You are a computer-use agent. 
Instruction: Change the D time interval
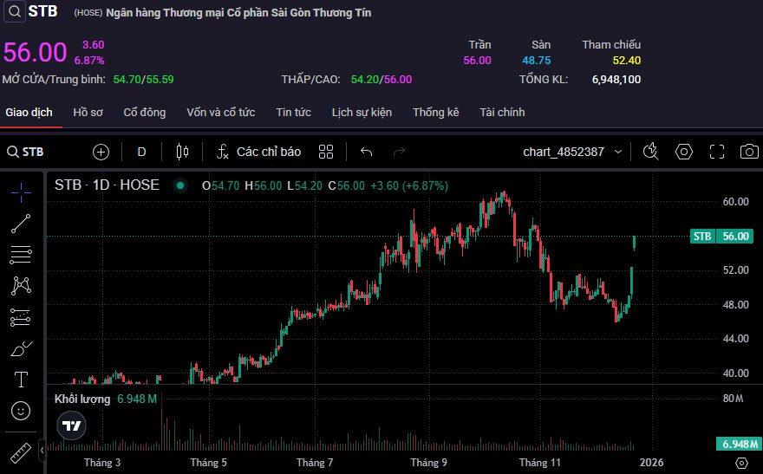click(141, 153)
